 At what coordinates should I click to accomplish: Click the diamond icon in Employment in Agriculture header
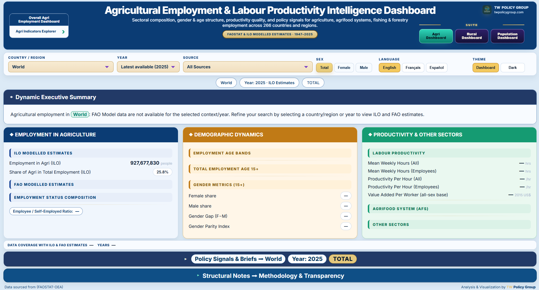pyautogui.click(x=12, y=135)
